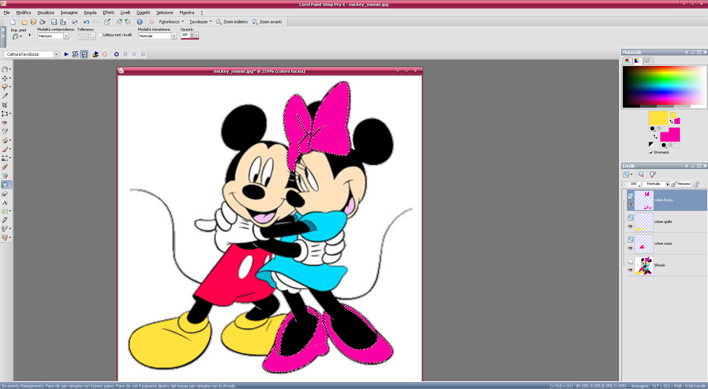Open the Effetti menu

tap(108, 13)
